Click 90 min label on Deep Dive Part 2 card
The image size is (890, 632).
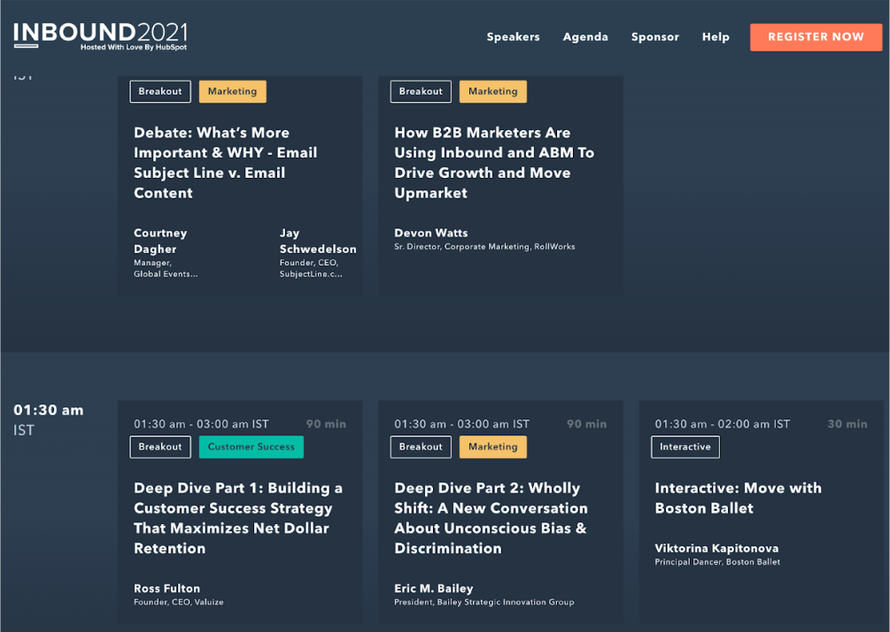(586, 424)
